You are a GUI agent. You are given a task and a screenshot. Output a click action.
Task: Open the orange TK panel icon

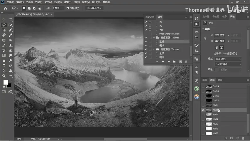197,97
